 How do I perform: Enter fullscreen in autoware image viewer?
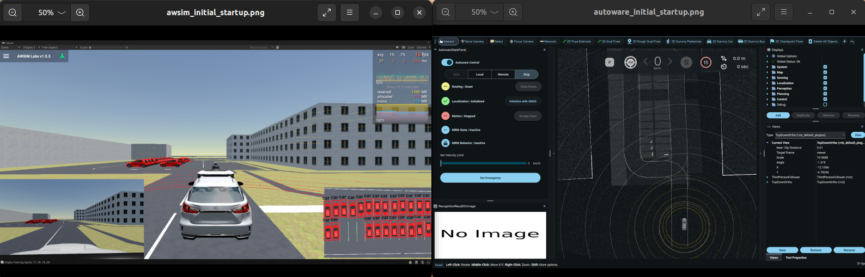(x=761, y=12)
